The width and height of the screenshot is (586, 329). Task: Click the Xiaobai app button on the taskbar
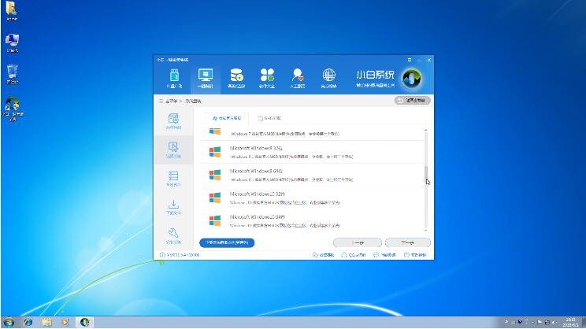click(x=84, y=322)
